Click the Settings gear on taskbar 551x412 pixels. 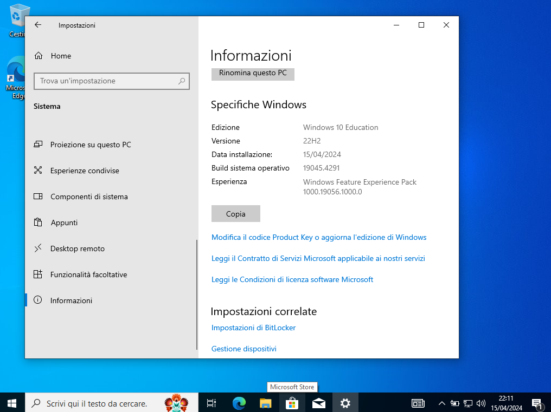[x=345, y=403]
